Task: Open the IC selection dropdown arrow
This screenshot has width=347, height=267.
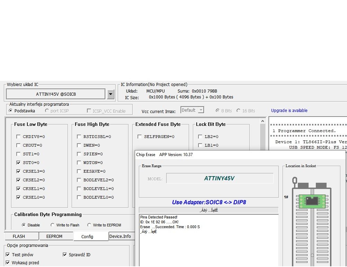Action: click(110, 94)
